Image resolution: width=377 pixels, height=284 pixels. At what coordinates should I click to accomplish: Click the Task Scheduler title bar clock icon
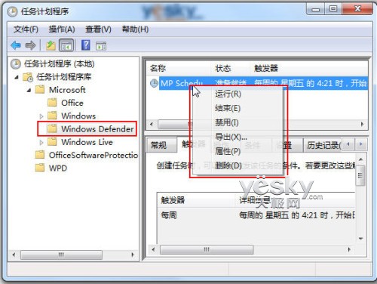click(x=12, y=11)
